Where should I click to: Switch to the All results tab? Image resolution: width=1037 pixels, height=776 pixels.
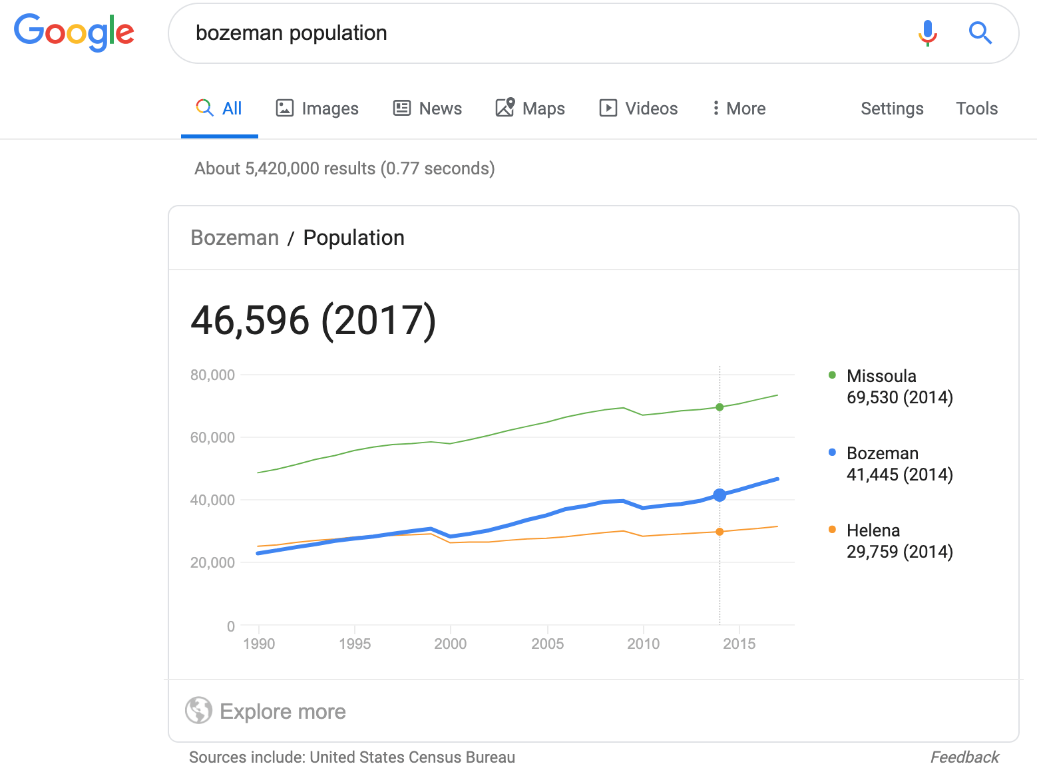pos(219,108)
